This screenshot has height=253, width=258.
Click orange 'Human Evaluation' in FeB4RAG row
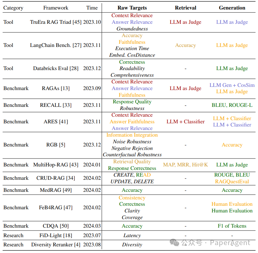(x=232, y=204)
